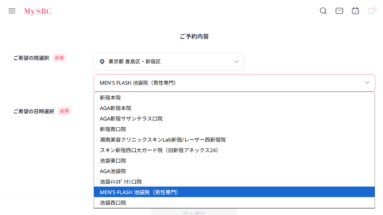
Task: Open the 東京都 豊島区・新宿区 area dropdown
Action: (x=169, y=62)
